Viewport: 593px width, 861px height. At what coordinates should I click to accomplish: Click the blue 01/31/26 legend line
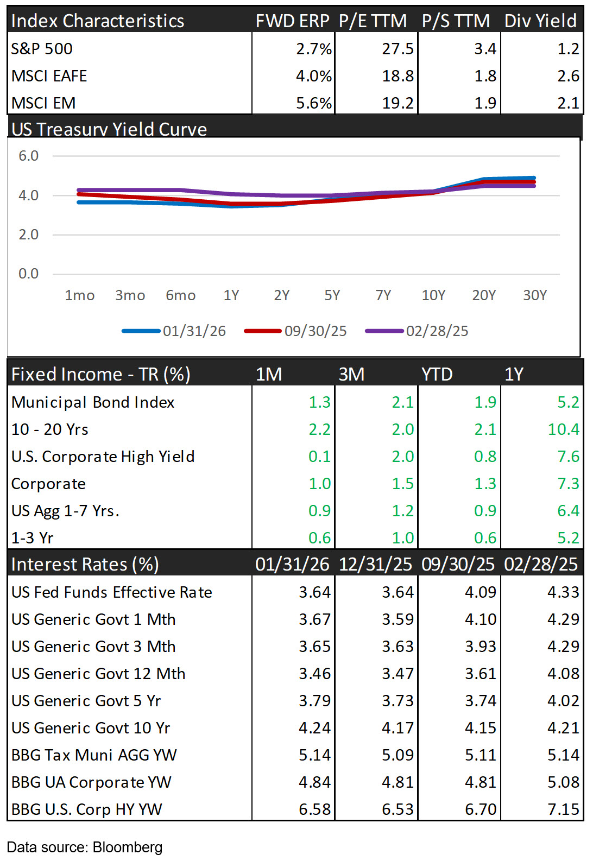[x=141, y=331]
